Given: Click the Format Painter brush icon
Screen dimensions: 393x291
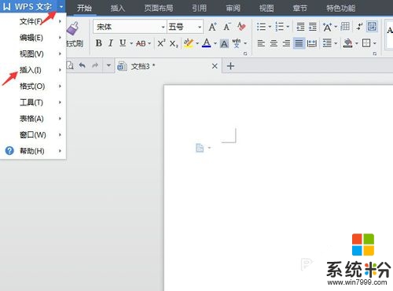Looking at the screenshot, I should 72,28.
